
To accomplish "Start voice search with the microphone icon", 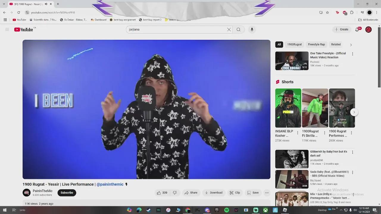I will 252,29.
